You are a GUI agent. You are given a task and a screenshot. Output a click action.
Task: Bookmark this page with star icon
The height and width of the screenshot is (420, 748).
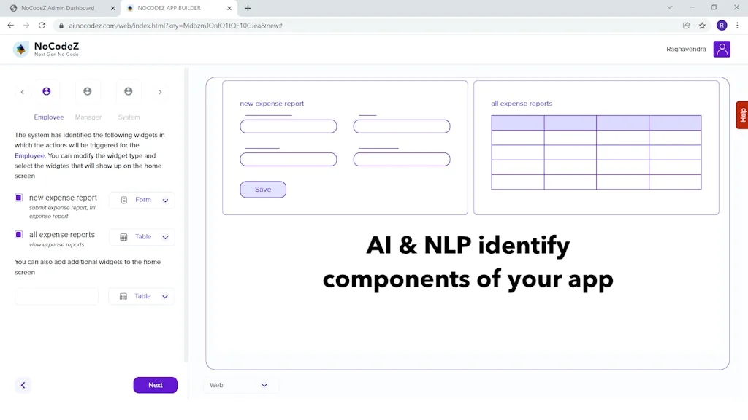click(x=702, y=26)
